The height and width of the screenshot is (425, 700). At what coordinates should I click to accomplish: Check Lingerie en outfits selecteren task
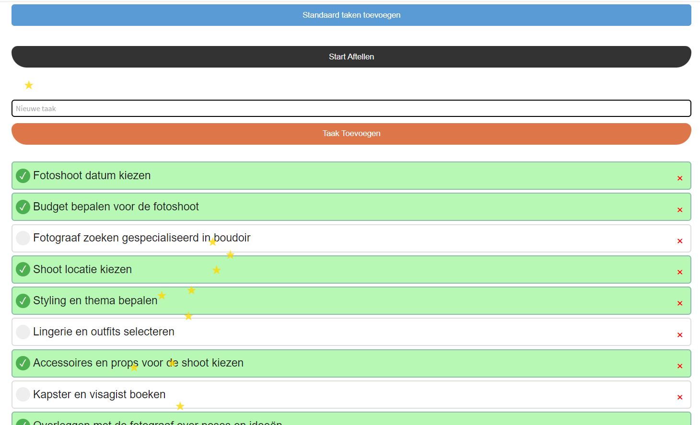click(x=23, y=332)
